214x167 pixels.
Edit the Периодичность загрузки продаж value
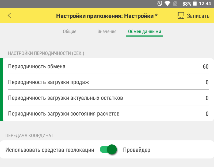click(207, 82)
